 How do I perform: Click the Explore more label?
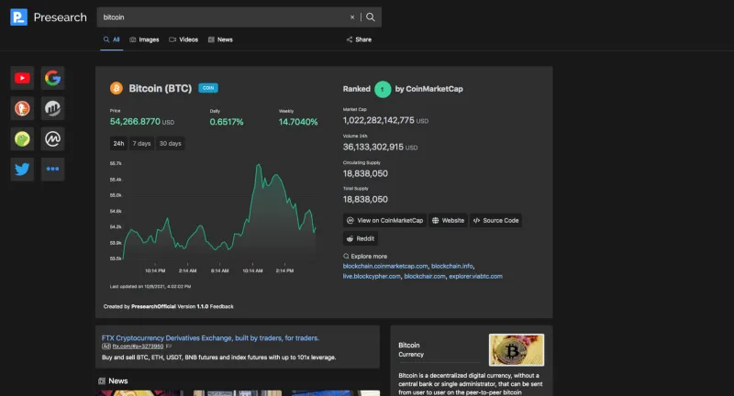pyautogui.click(x=369, y=256)
